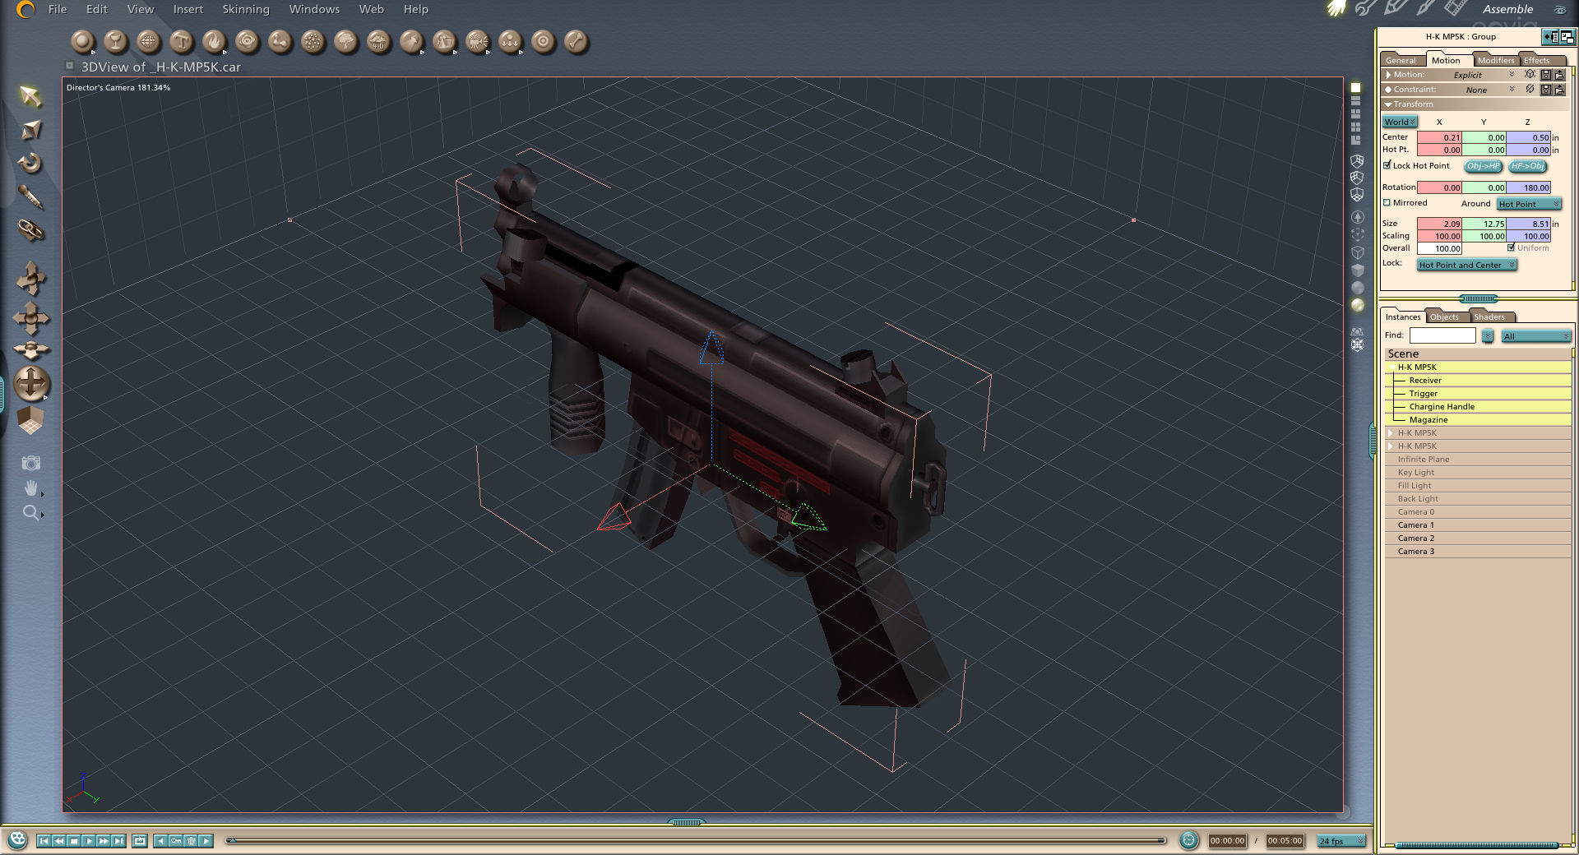Click the Rotation Z value field
The height and width of the screenshot is (855, 1579).
coord(1529,187)
